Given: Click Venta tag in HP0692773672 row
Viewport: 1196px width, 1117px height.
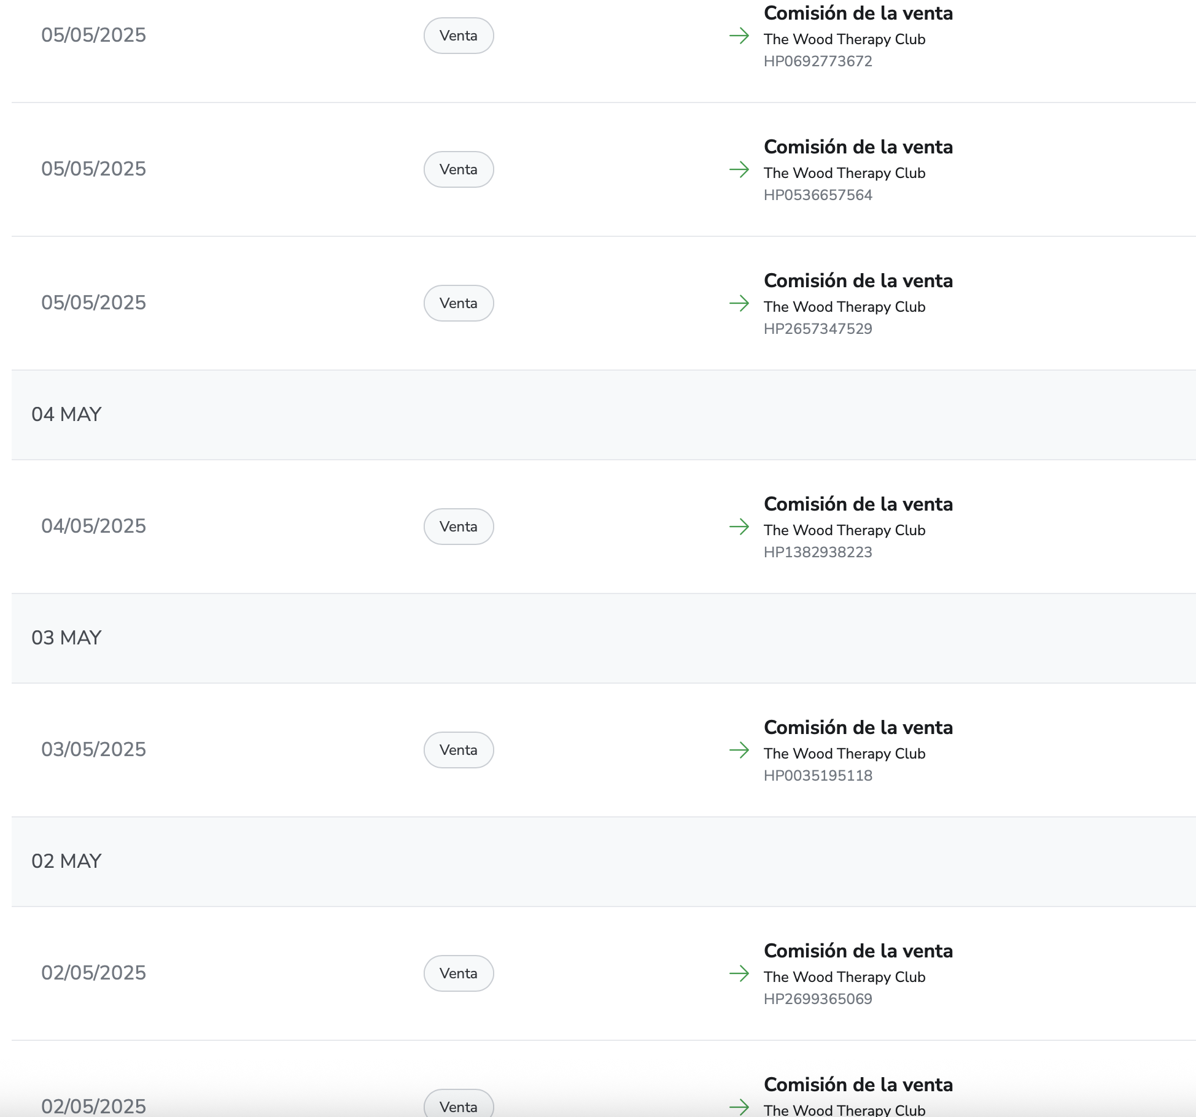Looking at the screenshot, I should [x=459, y=36].
